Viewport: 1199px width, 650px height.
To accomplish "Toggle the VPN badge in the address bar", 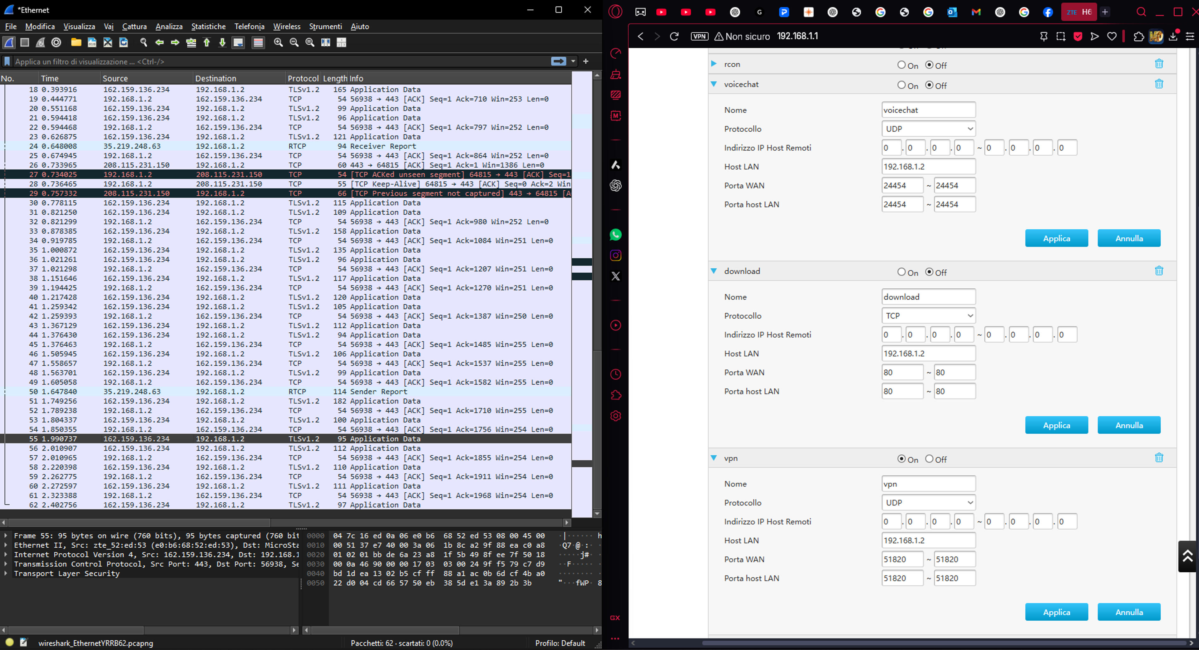I will pyautogui.click(x=699, y=36).
